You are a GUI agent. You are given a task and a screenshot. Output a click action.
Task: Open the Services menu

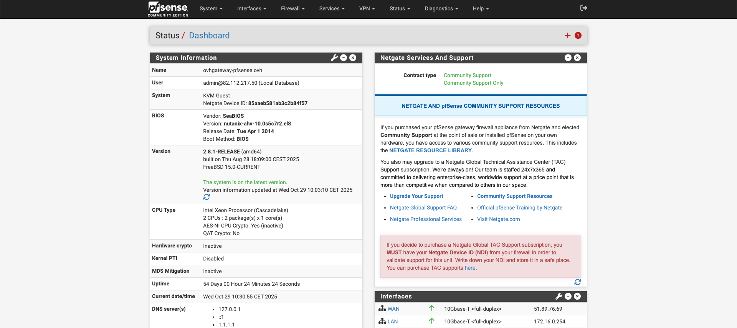coord(332,8)
